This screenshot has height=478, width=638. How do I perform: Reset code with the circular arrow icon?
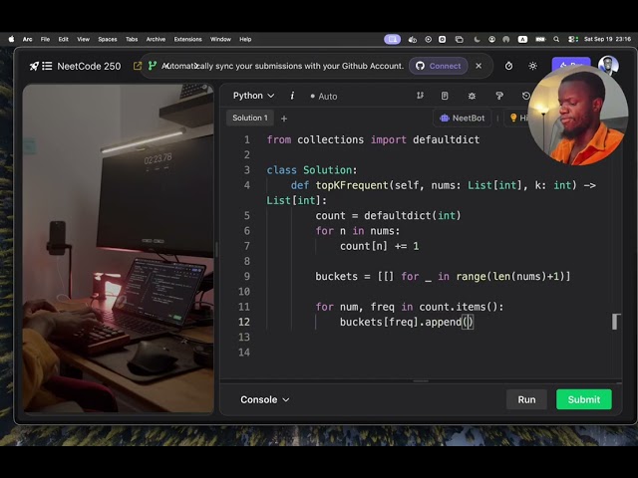(x=525, y=96)
